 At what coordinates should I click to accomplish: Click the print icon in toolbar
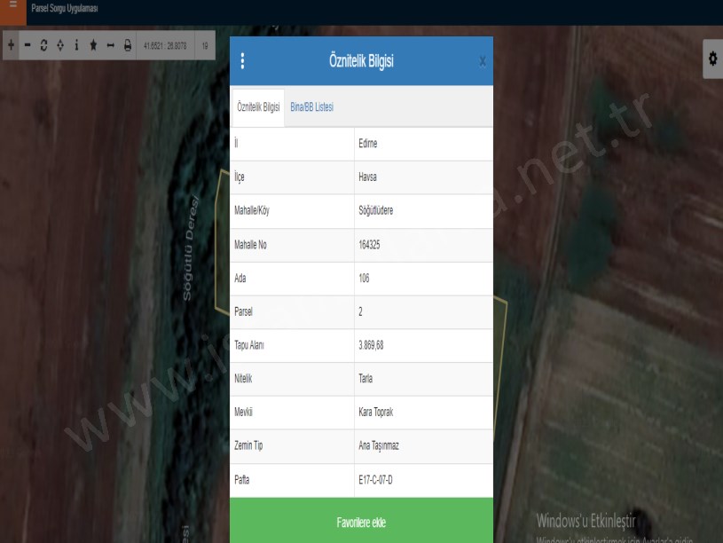pos(128,45)
